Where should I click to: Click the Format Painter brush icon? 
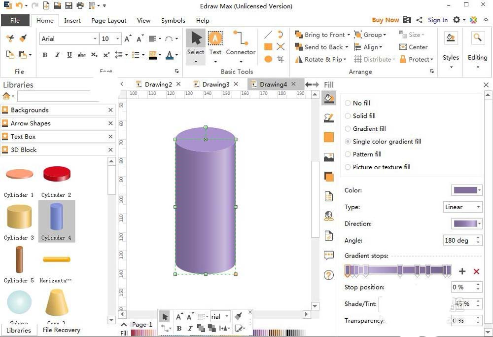click(23, 38)
